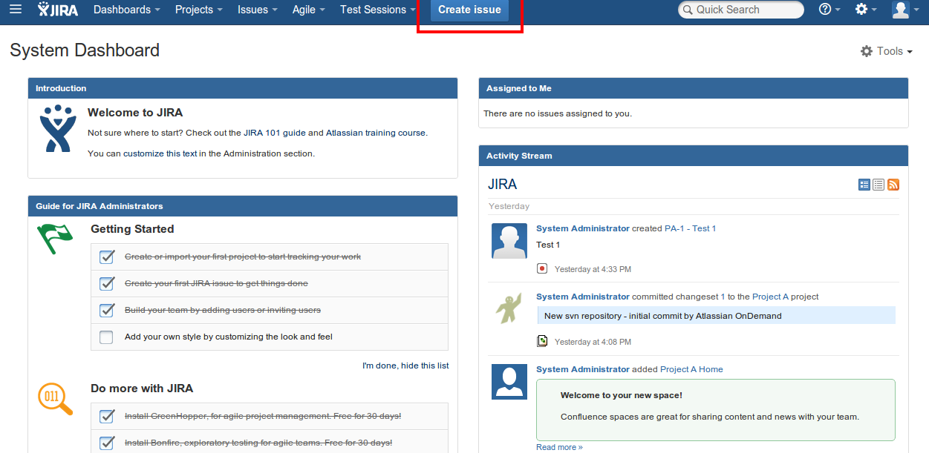Open the Atlassian training course link
Viewport: 929px width, 453px height.
[377, 133]
